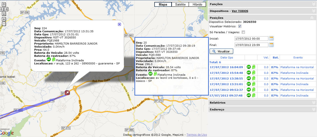
Task: Uncheck the Visualizar Histórico checkbox
Action: point(240,26)
